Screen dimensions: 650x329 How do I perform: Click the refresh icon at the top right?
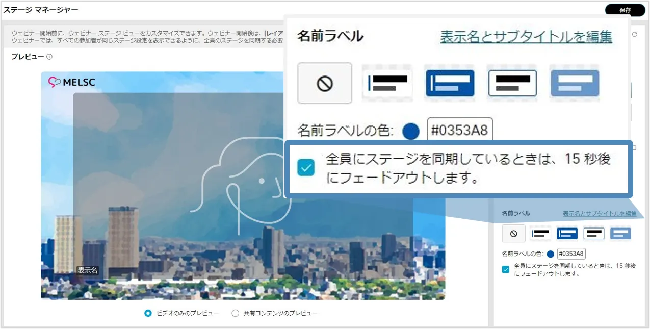point(635,35)
